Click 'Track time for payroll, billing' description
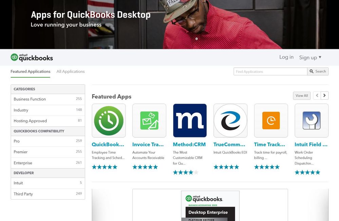This screenshot has height=221, width=339. click(270, 155)
